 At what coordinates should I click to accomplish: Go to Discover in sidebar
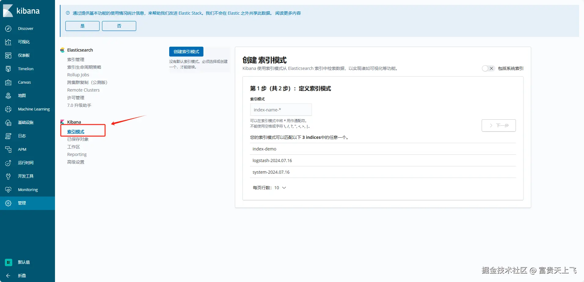coord(26,28)
